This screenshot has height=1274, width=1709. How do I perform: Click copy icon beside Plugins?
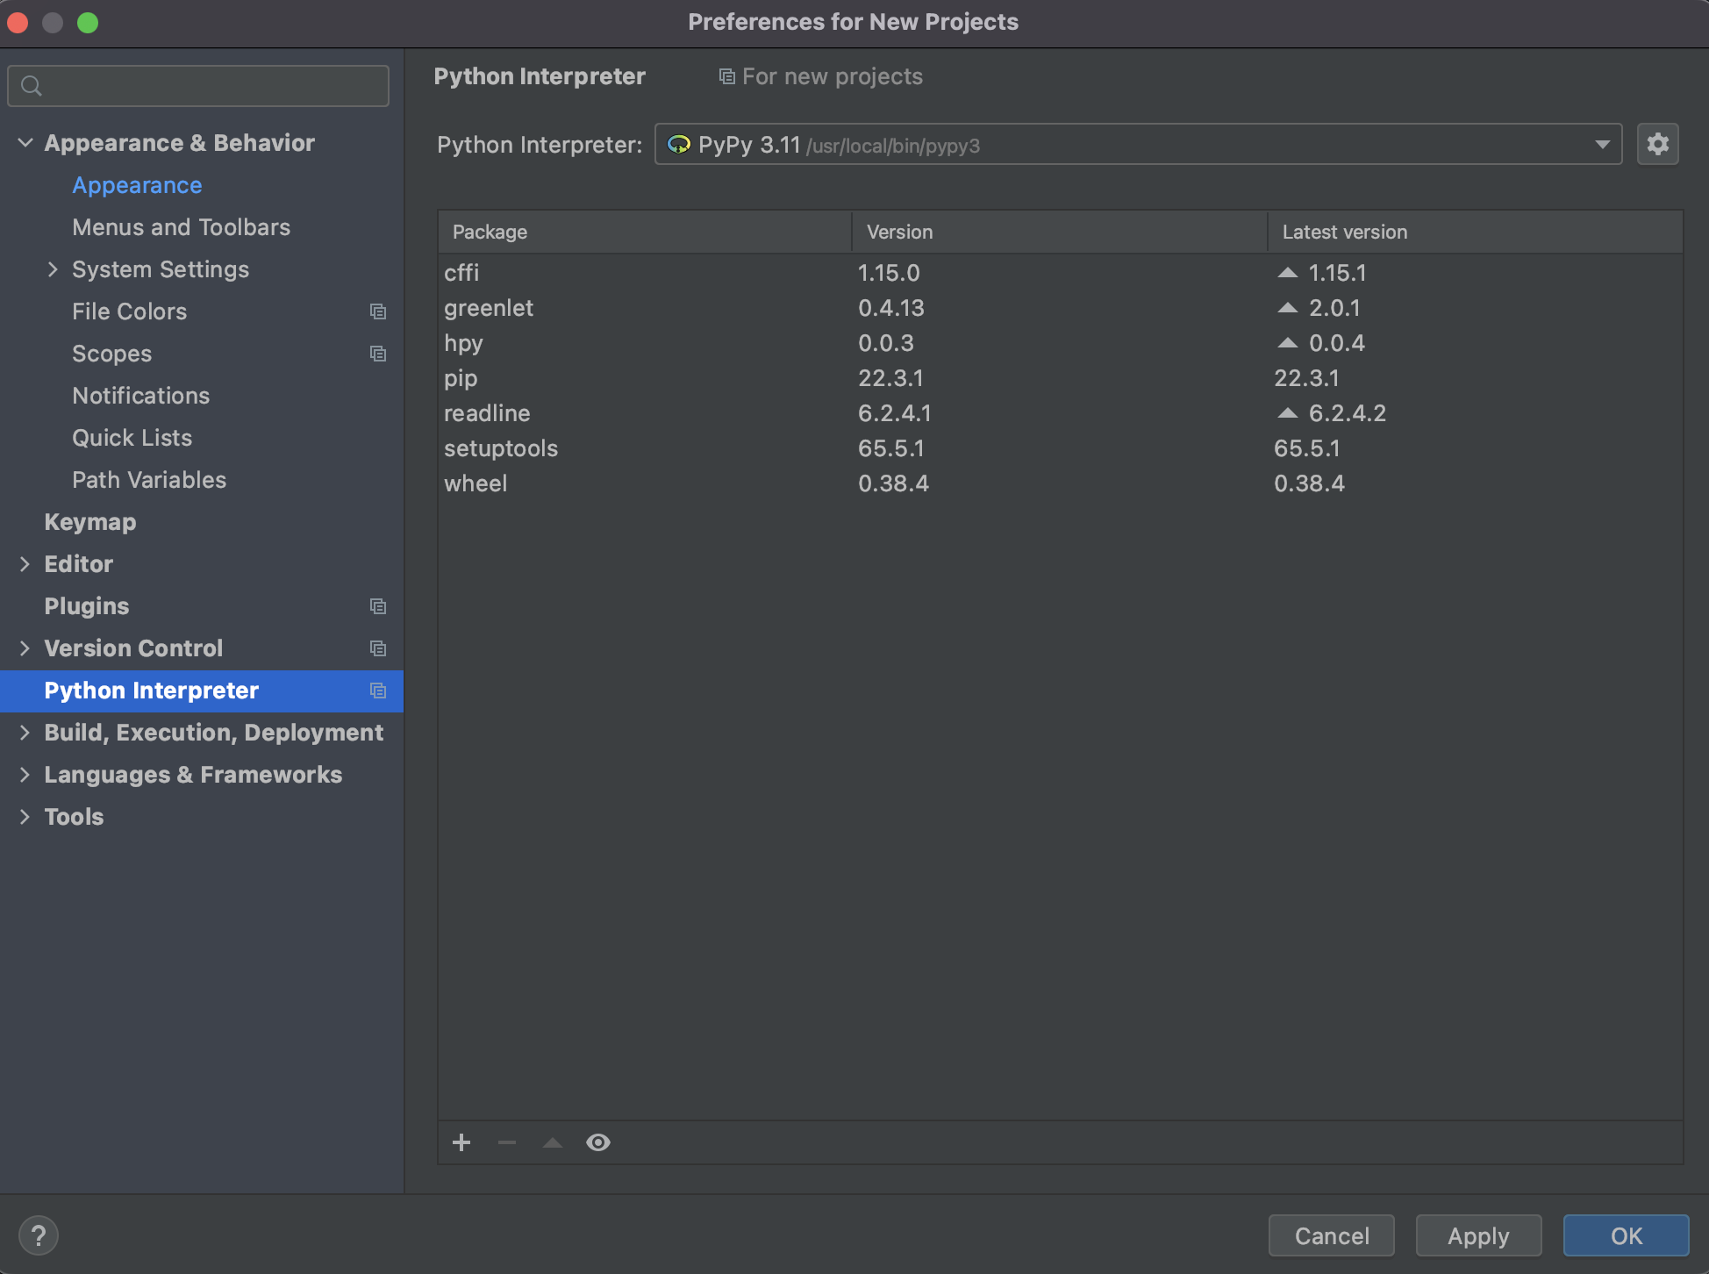point(378,606)
